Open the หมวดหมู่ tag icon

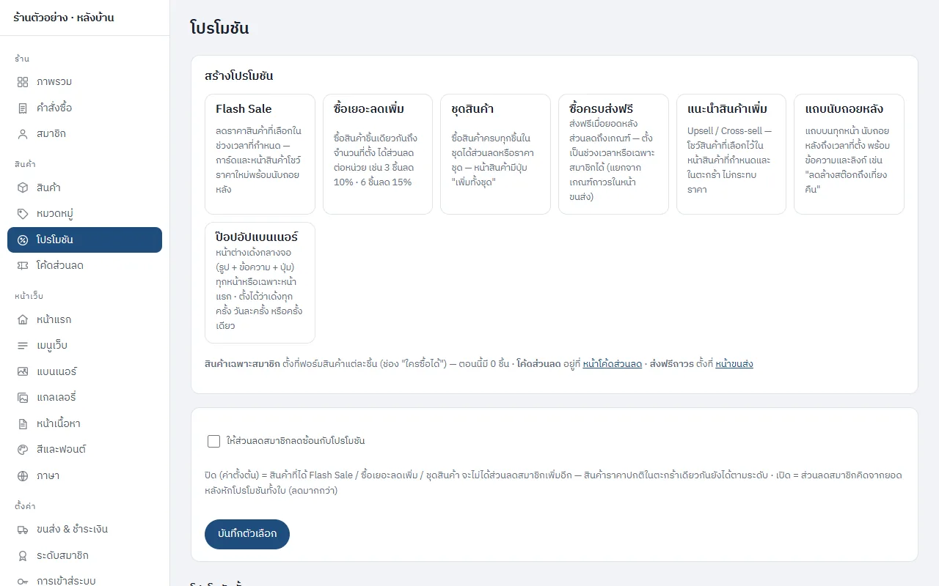23,213
